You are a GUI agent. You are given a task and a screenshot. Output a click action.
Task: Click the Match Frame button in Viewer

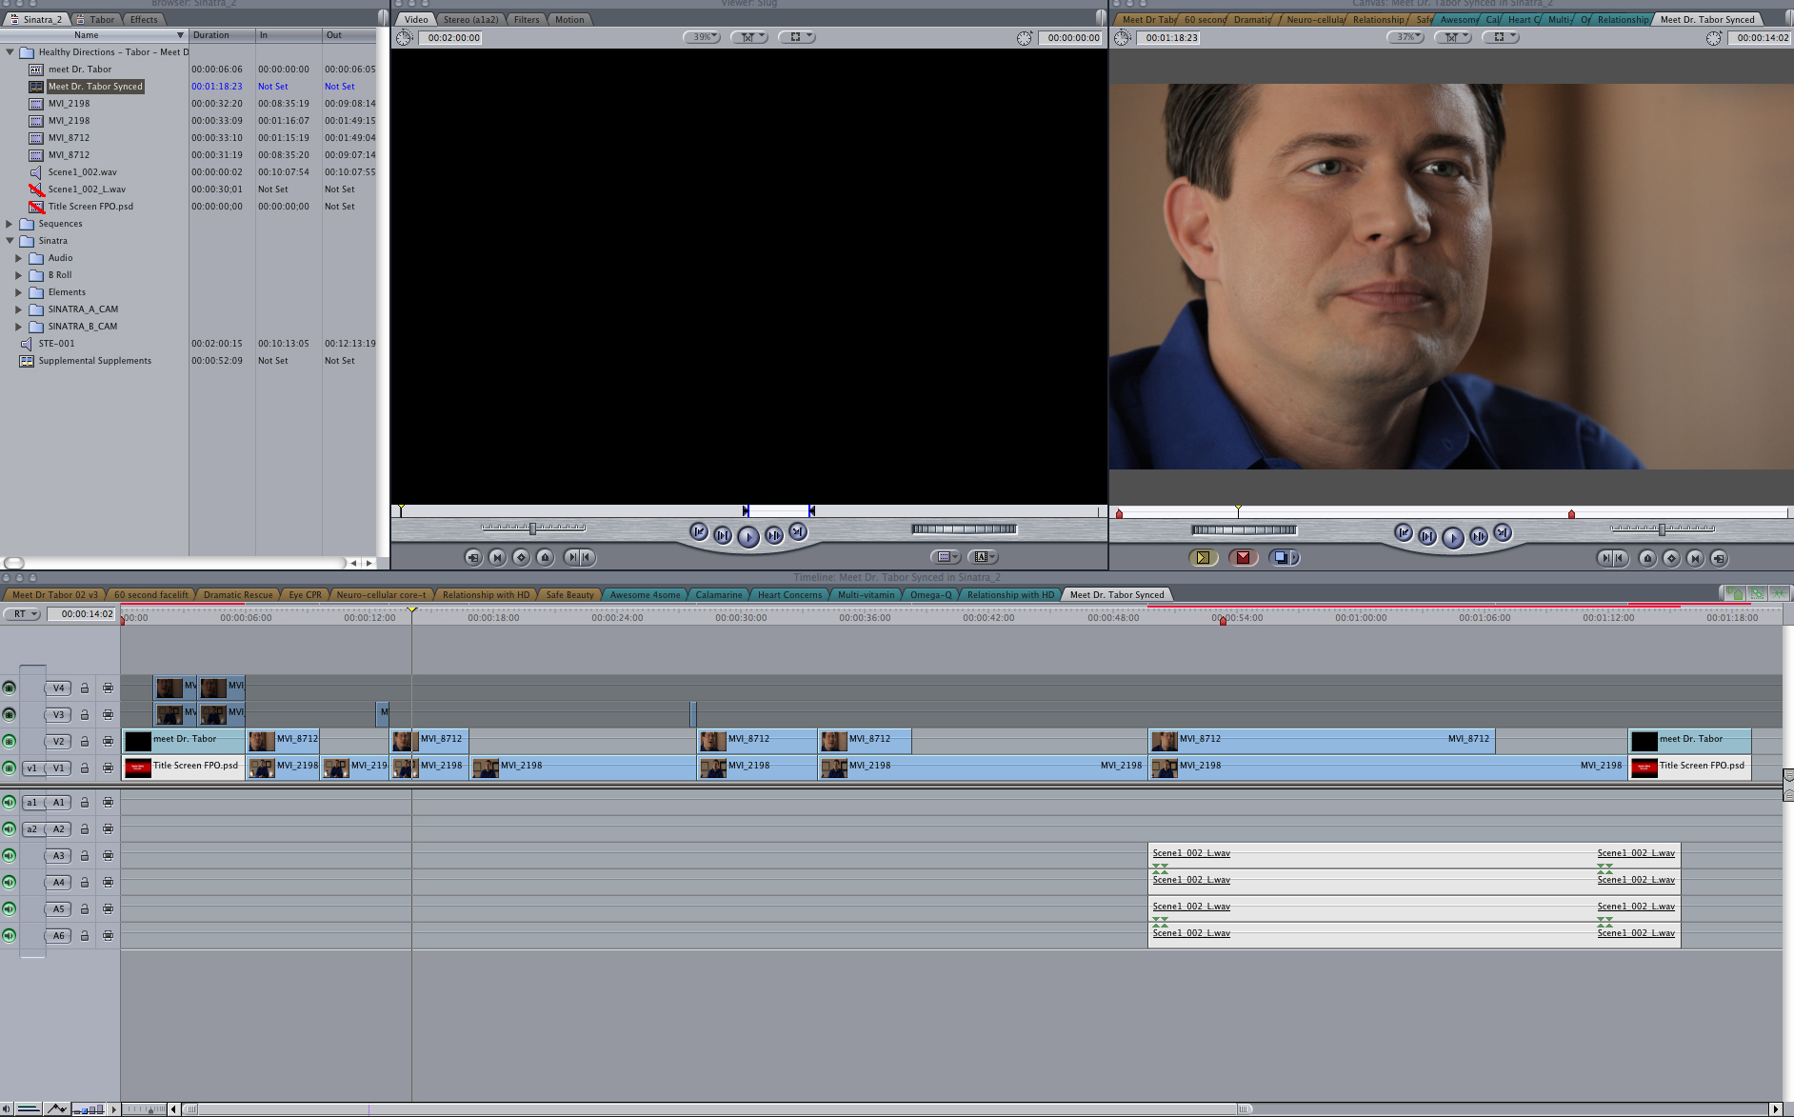point(473,558)
